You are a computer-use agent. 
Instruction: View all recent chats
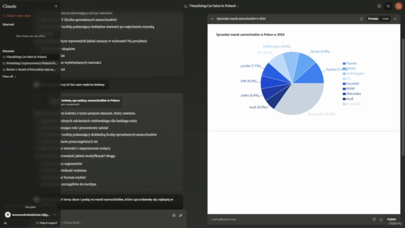[x=9, y=77]
